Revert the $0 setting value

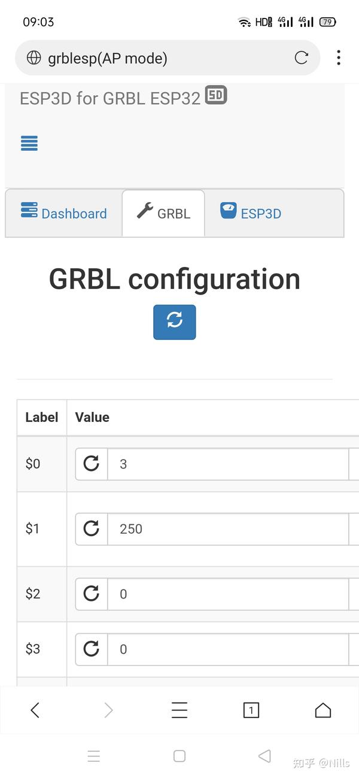coord(92,464)
